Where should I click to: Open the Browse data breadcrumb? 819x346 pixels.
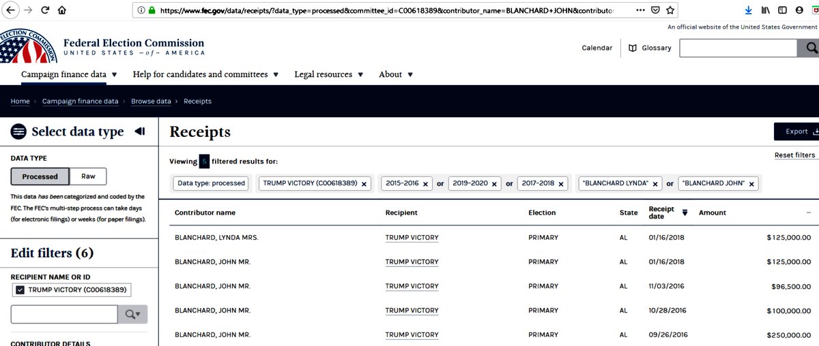pyautogui.click(x=151, y=101)
